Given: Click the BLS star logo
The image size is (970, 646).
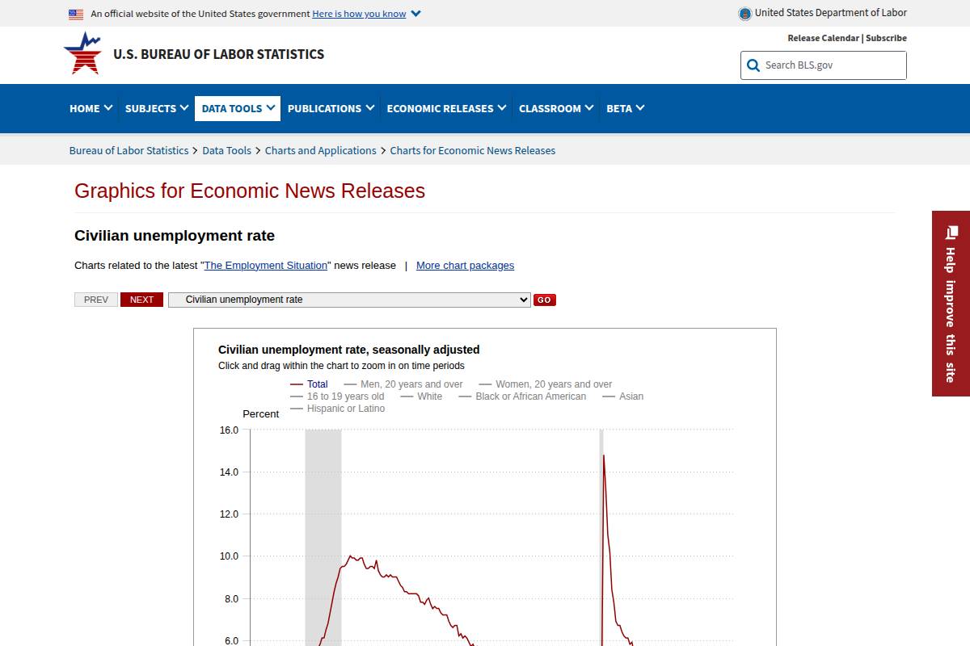Looking at the screenshot, I should pyautogui.click(x=83, y=53).
